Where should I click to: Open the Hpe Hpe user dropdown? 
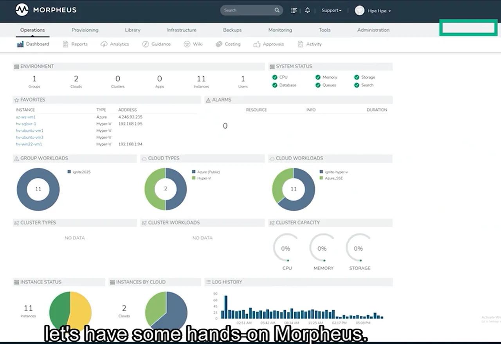379,11
